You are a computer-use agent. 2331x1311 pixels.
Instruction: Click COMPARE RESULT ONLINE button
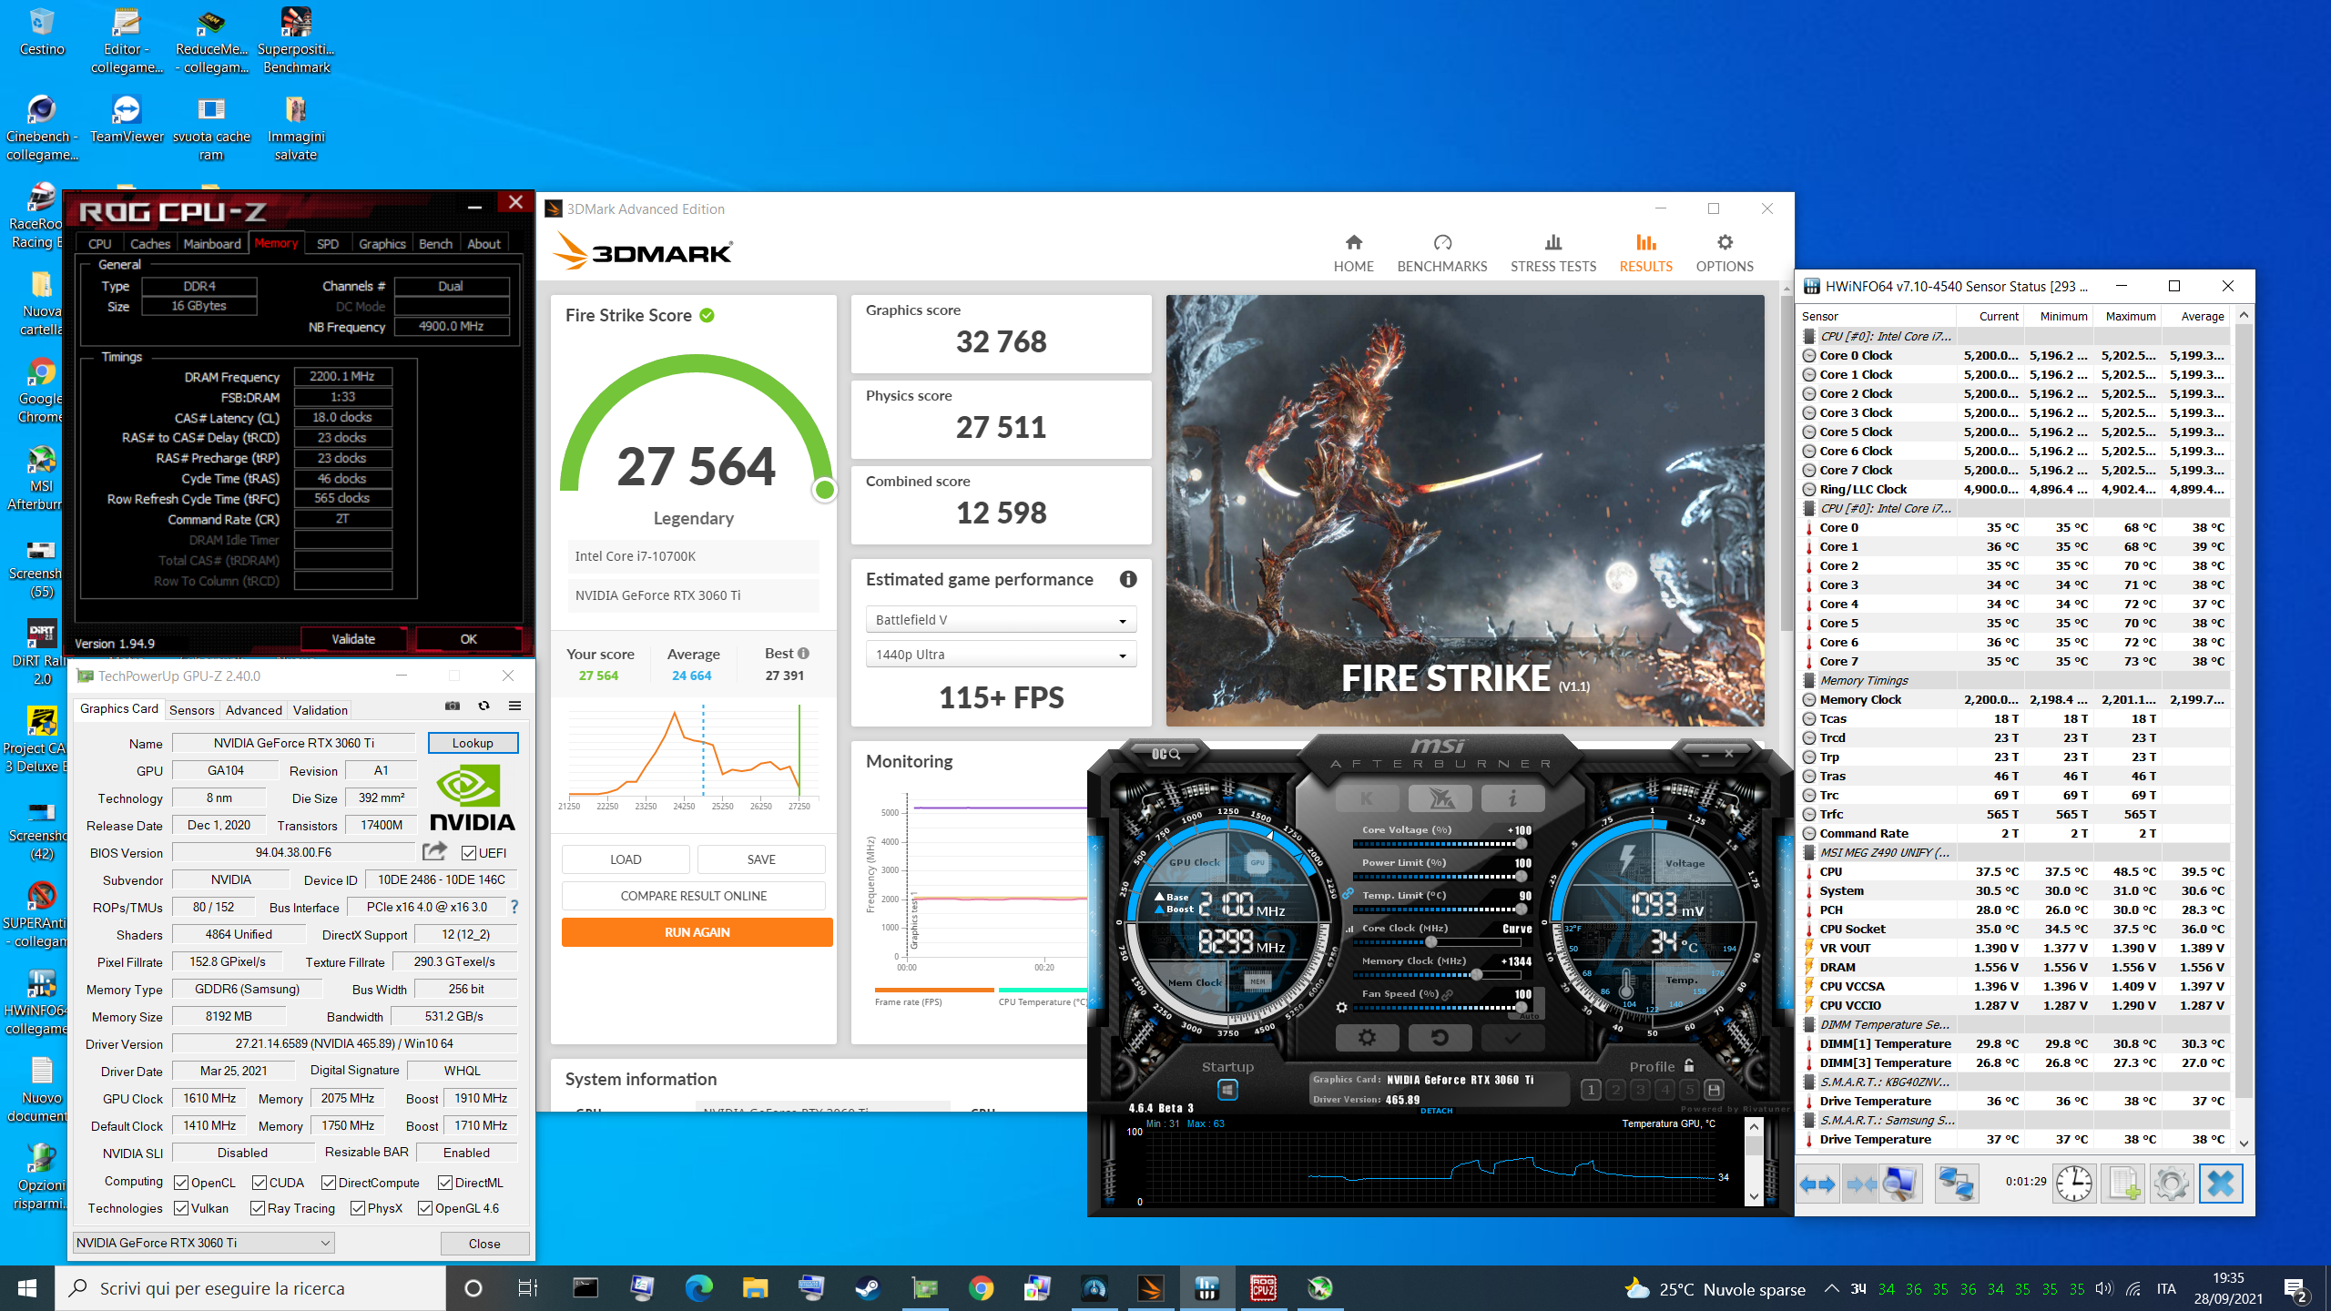pos(693,896)
